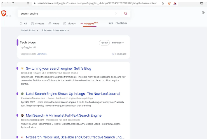Open the Nrtsearch Yelp's Fast, Scalable result

pyautogui.click(x=75, y=137)
